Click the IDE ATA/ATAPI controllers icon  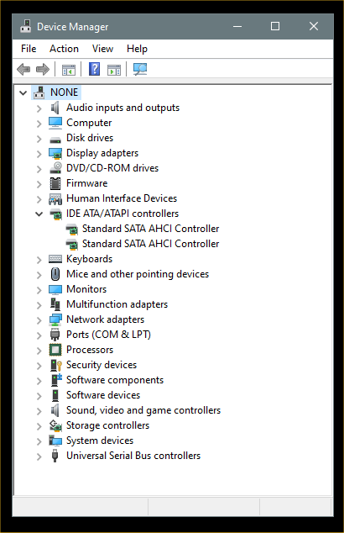55,214
